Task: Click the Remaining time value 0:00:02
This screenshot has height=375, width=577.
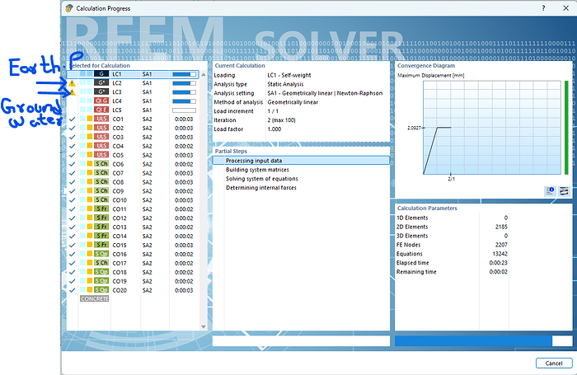Action: pyautogui.click(x=498, y=272)
